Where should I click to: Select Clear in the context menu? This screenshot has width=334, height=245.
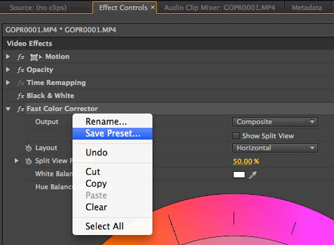[112, 207]
